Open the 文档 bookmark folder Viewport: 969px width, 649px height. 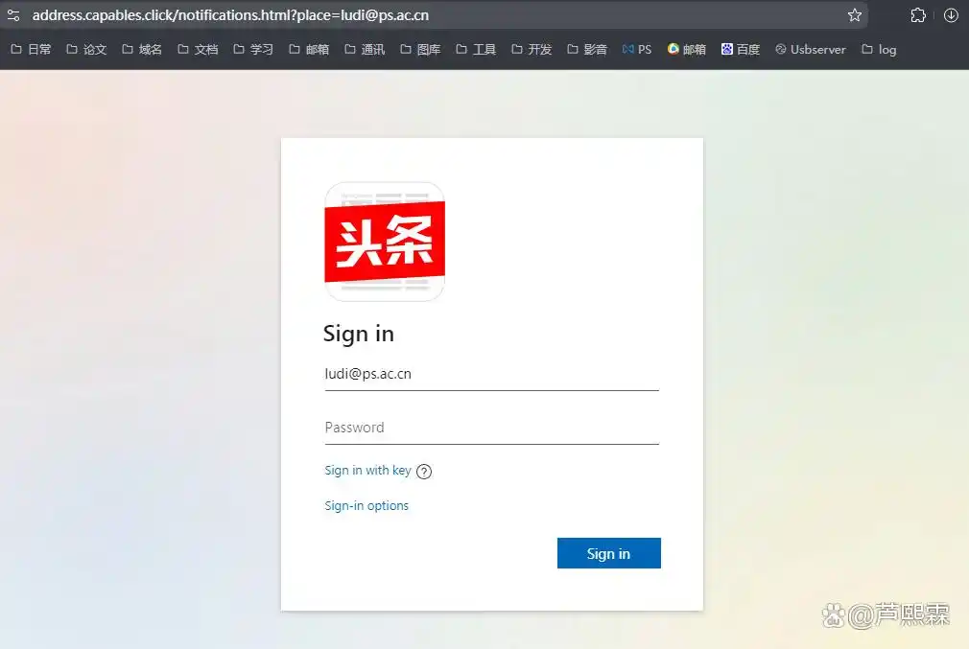198,50
